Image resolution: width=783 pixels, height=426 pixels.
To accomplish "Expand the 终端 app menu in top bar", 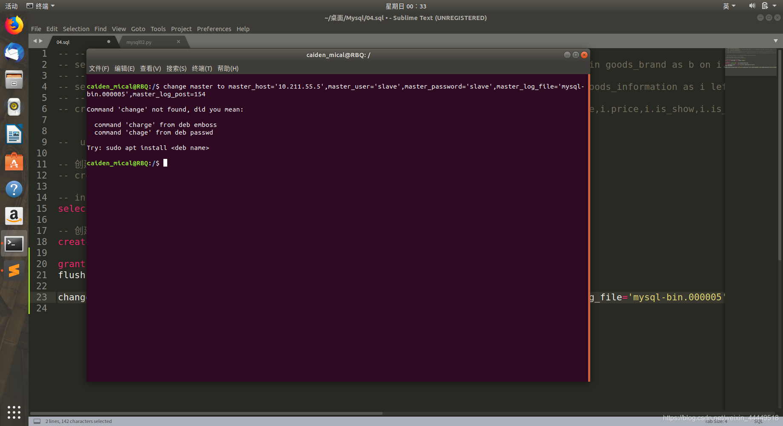I will pyautogui.click(x=41, y=6).
